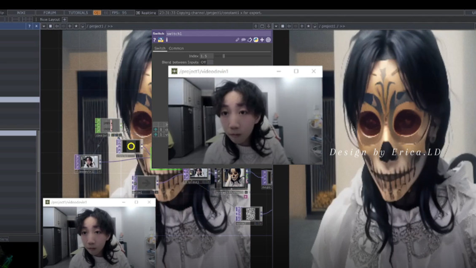This screenshot has height=268, width=476.
Task: Open the FORUM menu item
Action: click(49, 13)
